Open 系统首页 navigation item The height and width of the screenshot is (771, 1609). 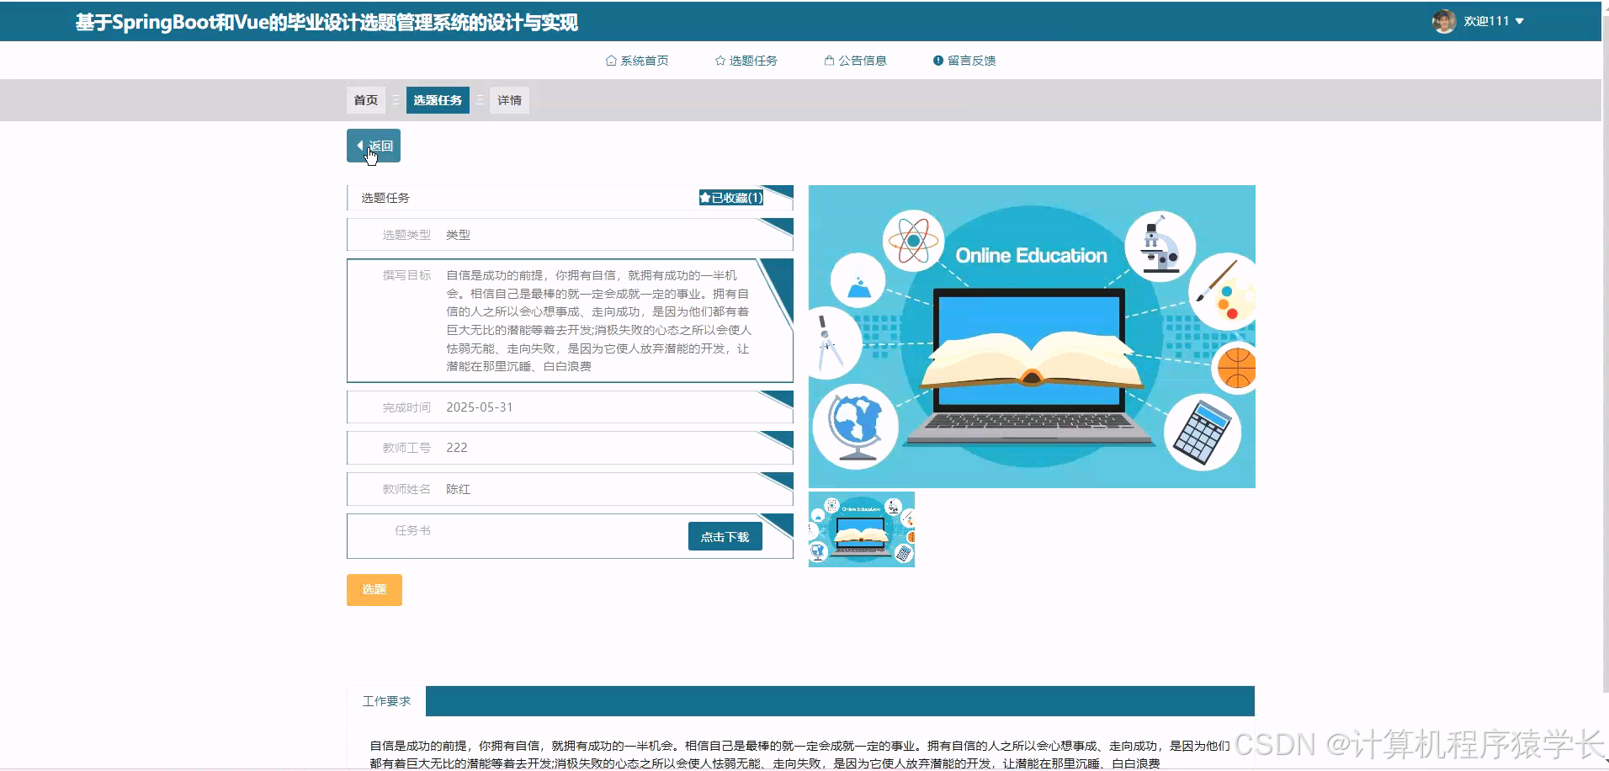tap(637, 61)
